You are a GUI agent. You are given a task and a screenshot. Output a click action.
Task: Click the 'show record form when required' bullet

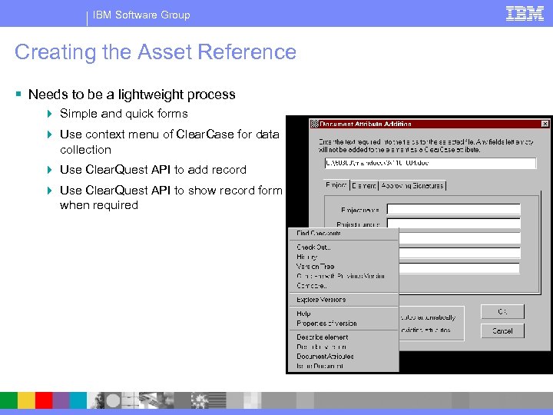[171, 198]
